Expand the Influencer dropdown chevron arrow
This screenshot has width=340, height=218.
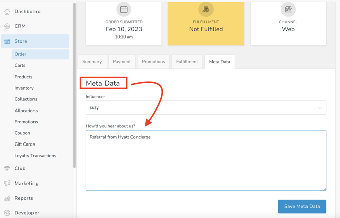click(x=320, y=108)
